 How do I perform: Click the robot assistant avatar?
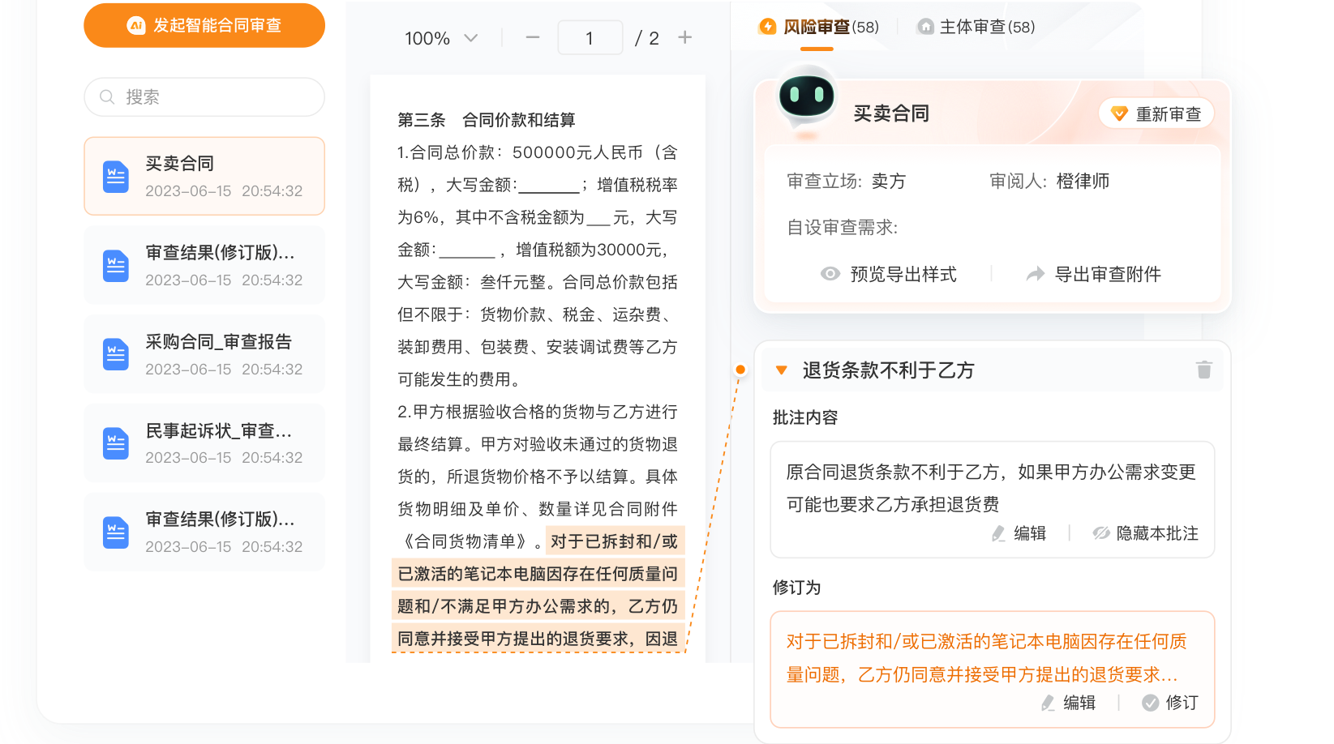click(x=806, y=96)
